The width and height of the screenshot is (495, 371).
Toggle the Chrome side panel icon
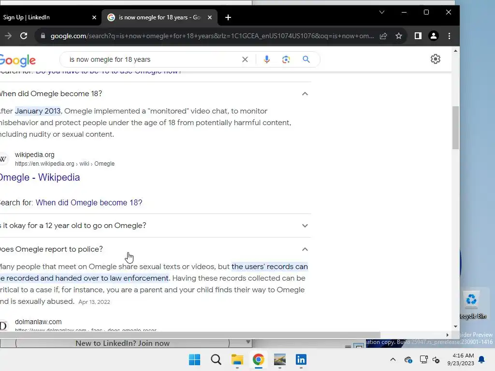(418, 36)
